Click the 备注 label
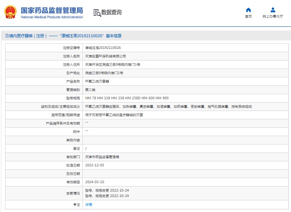Screen dimensions: 291x212 [77, 149]
